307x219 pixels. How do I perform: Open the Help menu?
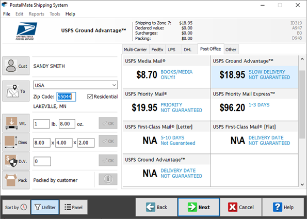coord(70,14)
